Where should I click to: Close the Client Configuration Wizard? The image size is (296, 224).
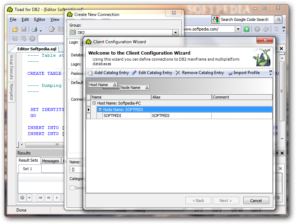click(265, 40)
